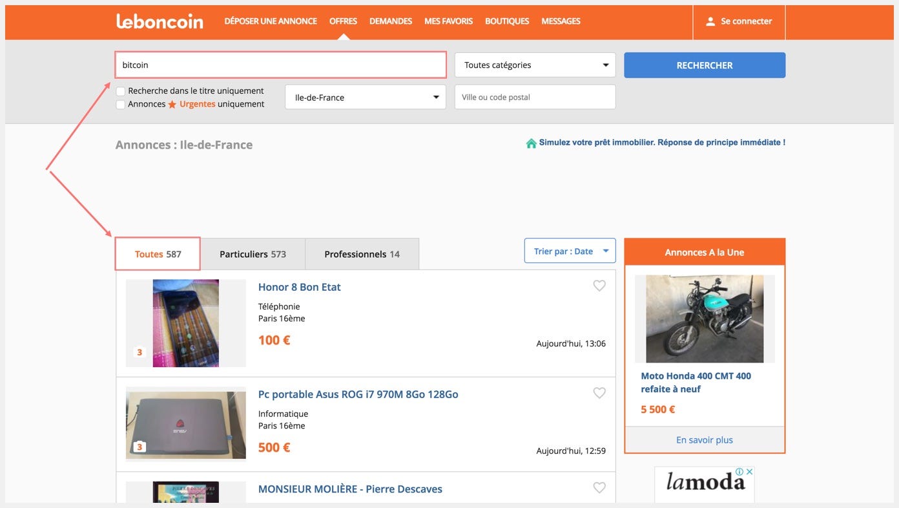Open the Toutes catégories dropdown

pyautogui.click(x=535, y=65)
